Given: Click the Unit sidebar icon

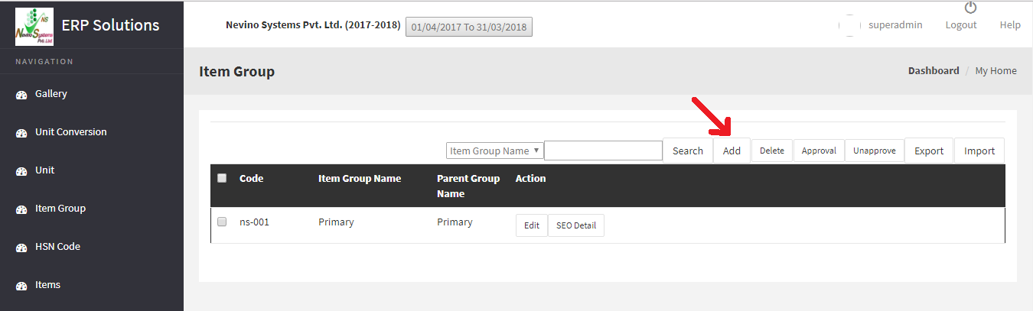Looking at the screenshot, I should pyautogui.click(x=21, y=171).
